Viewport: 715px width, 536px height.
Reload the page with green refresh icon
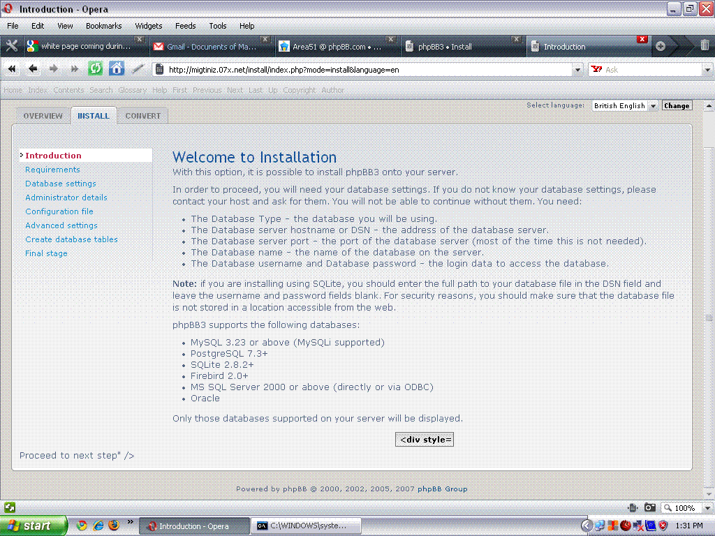coord(95,69)
